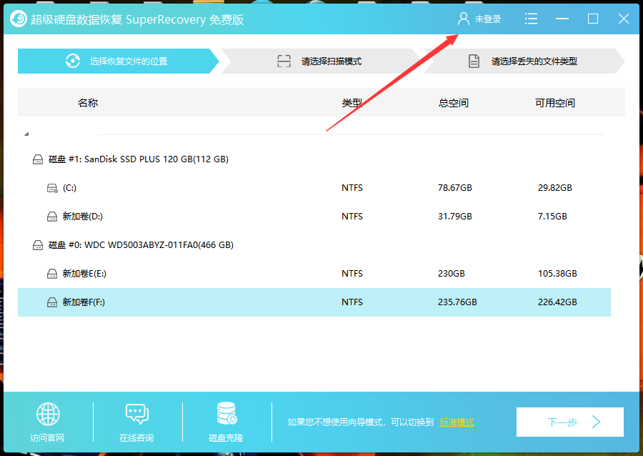
Task: Click the 31.79GB total space value
Action: click(455, 216)
